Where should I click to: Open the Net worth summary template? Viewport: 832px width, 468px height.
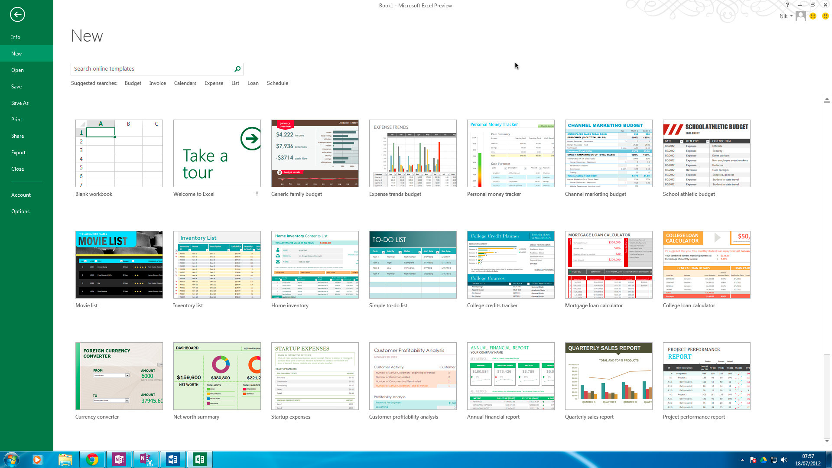tap(217, 376)
